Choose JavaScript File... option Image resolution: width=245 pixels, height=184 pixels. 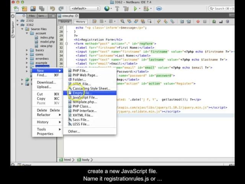pos(90,97)
